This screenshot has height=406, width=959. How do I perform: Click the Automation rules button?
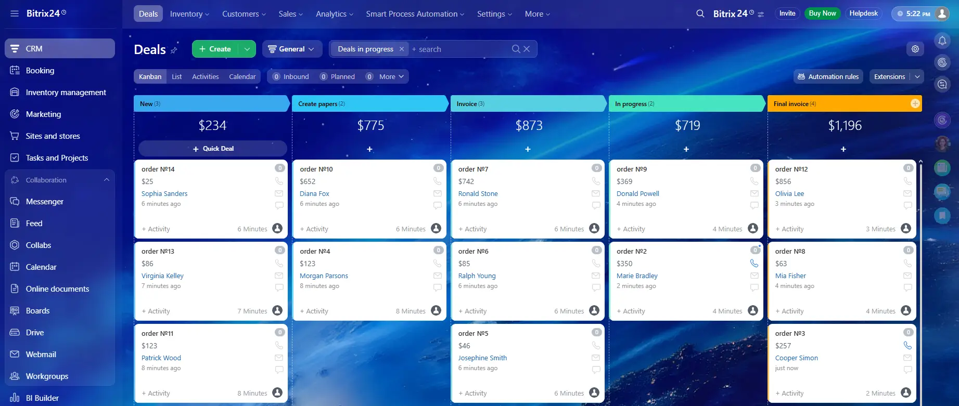828,76
